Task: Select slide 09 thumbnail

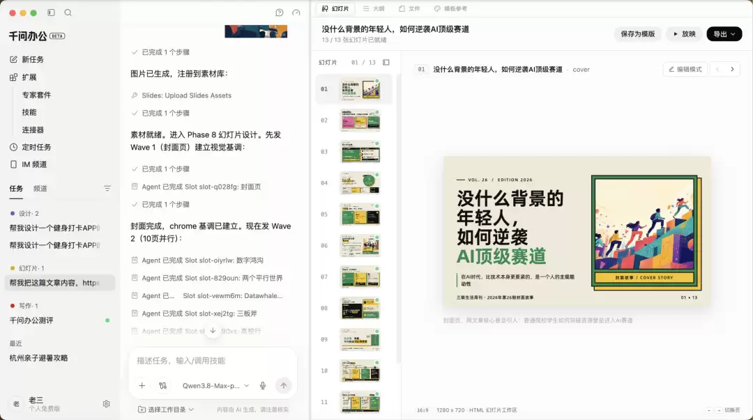Action: (360, 339)
